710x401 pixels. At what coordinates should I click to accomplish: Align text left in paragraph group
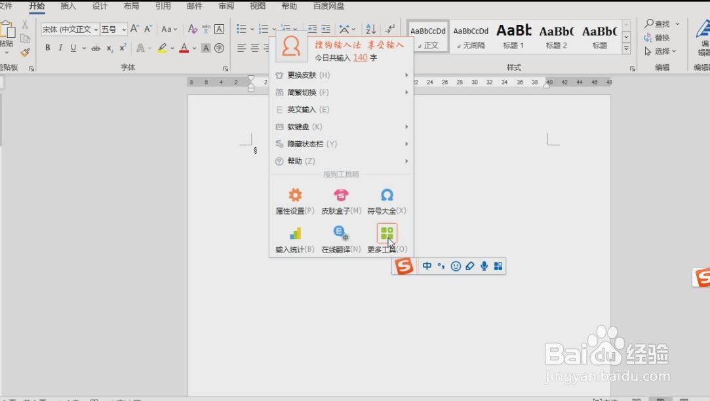point(241,48)
